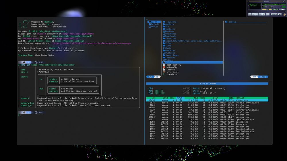Sort NTop by the DISK column header
Screen dimensions: 287x161
(216, 98)
